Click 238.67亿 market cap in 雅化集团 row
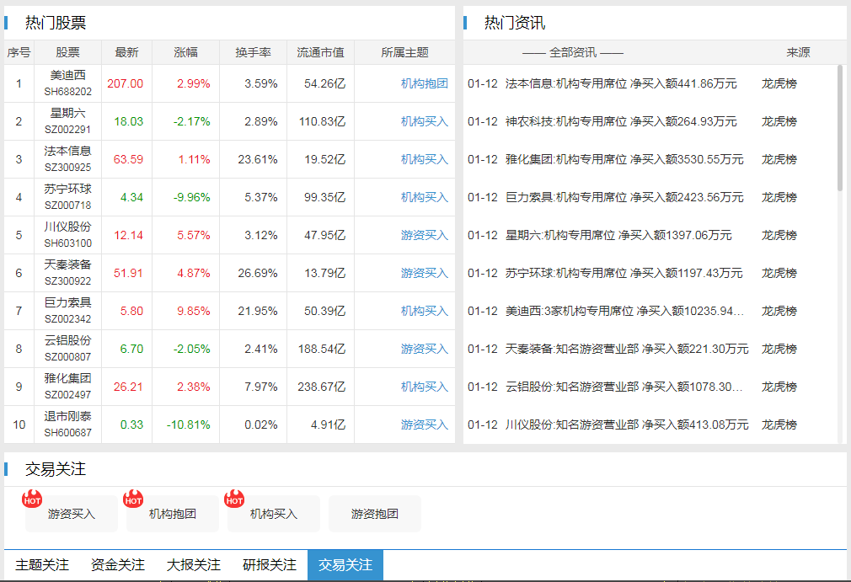Image resolution: width=851 pixels, height=582 pixels. [321, 387]
